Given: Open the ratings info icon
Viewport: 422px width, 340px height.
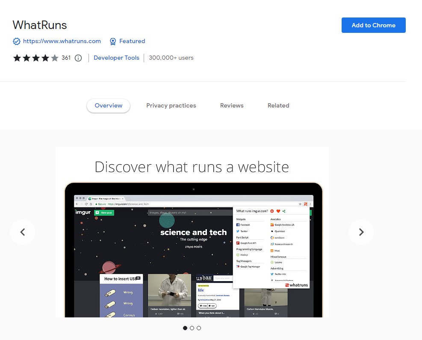Looking at the screenshot, I should (x=78, y=58).
